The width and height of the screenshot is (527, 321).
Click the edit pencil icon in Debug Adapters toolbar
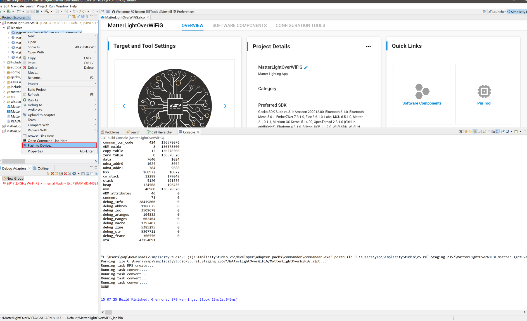pos(61,173)
